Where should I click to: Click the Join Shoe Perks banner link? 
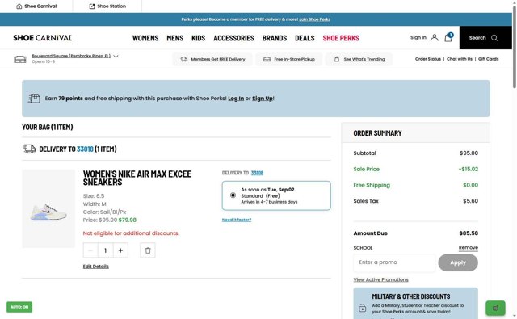tap(314, 19)
